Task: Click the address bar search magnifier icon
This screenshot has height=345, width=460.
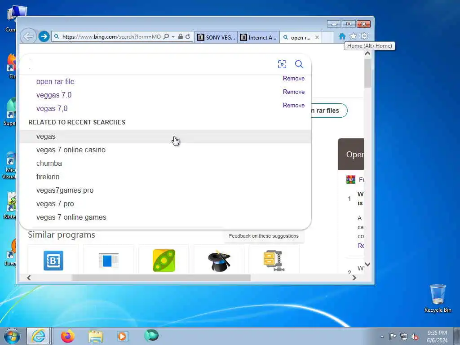Action: (166, 37)
